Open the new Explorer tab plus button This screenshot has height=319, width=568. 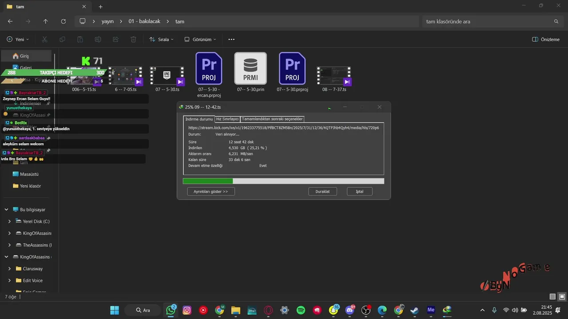[101, 7]
